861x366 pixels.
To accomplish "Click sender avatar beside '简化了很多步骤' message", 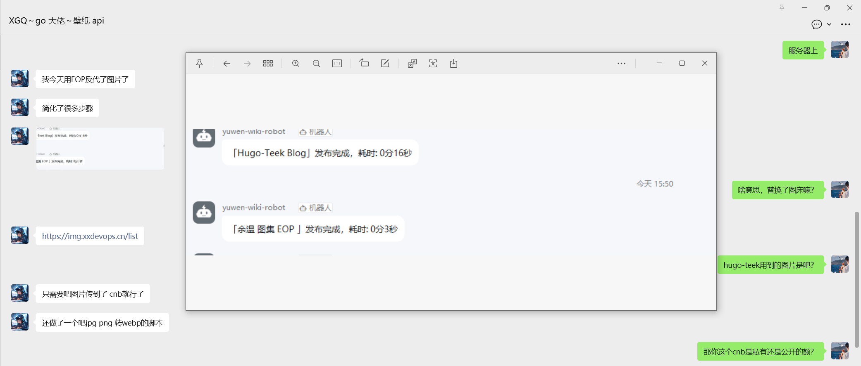I will (x=20, y=107).
